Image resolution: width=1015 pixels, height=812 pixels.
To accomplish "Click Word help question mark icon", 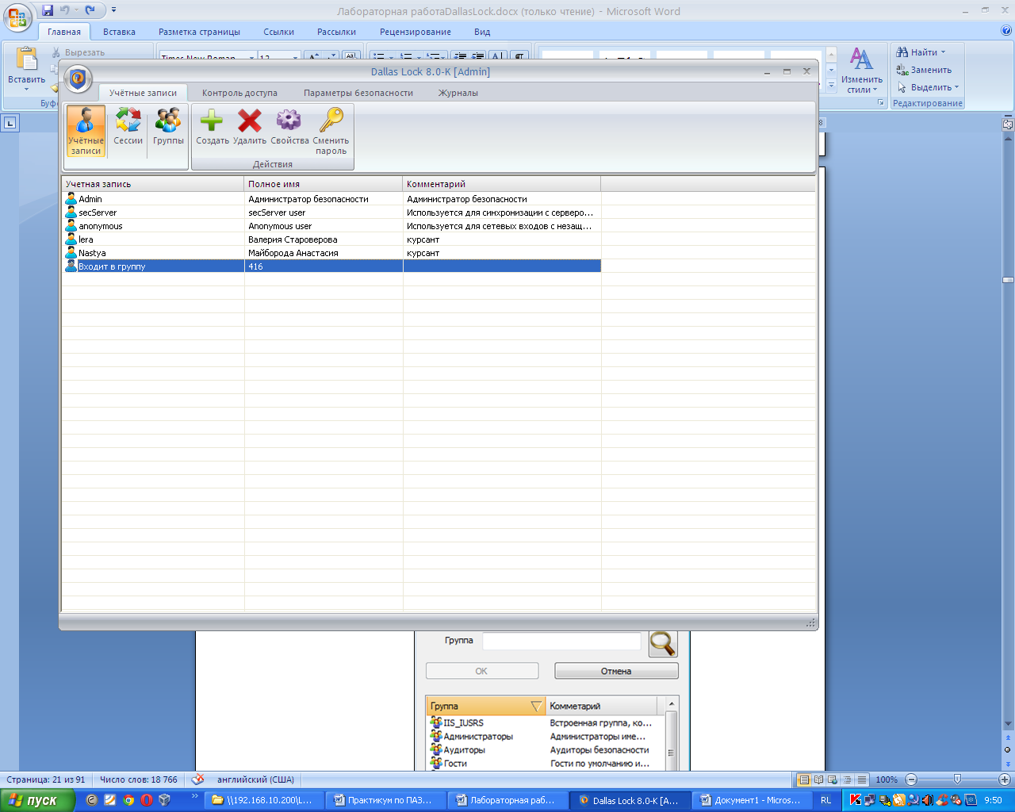I will point(1006,31).
